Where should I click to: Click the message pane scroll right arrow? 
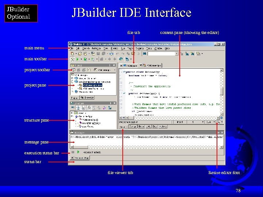(222, 147)
